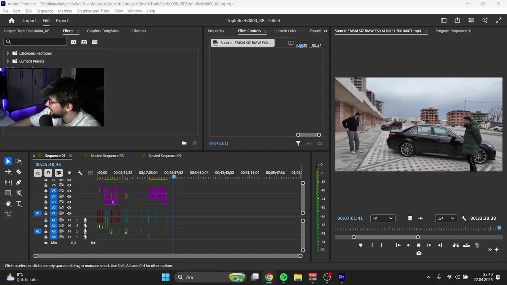Switch to the Lumetri Color tab
Screen dimensions: 507x285
(285, 31)
